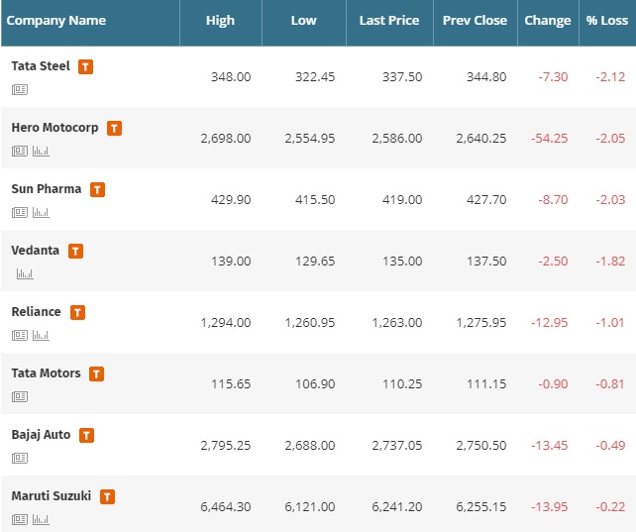Image resolution: width=636 pixels, height=532 pixels.
Task: Click the orange T badge beside Tata Steel
Action: click(86, 66)
